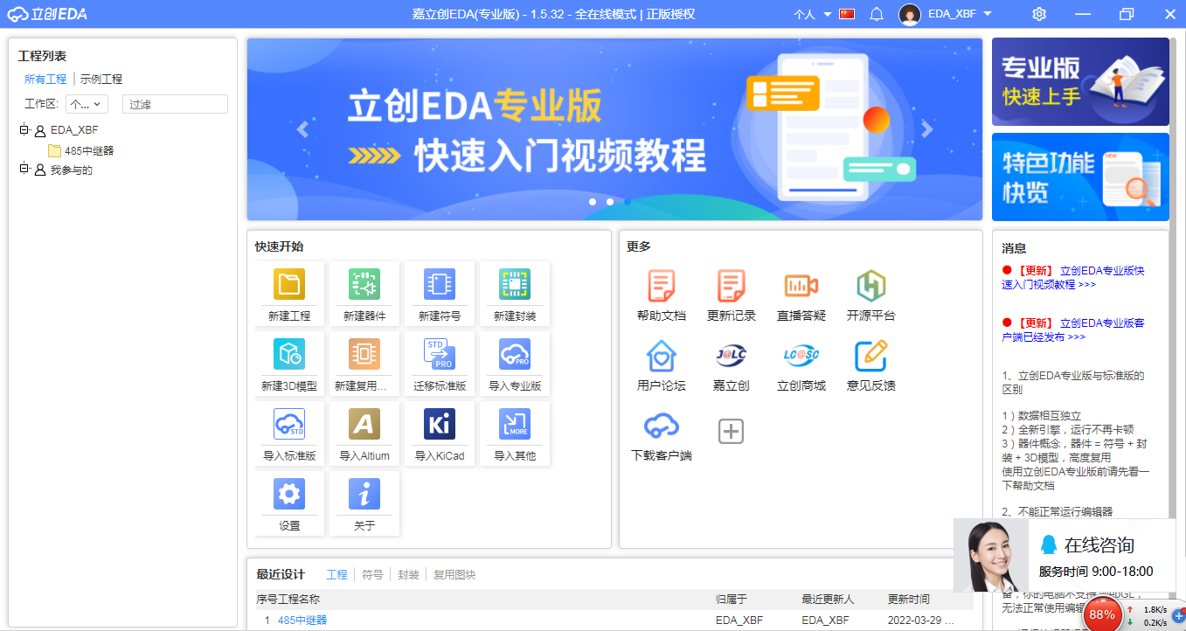Screen dimensions: 1186x631
Task: Select the 导入标准版 import icon
Action: [289, 425]
